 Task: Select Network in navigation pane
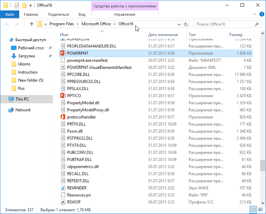pos(23,110)
